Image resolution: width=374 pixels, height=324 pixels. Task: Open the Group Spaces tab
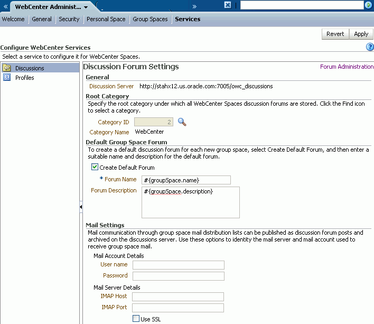[x=150, y=19]
